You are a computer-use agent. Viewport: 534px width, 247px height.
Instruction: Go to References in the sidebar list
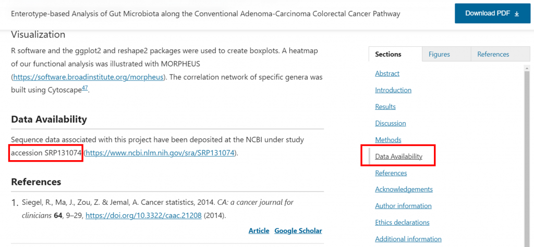pyautogui.click(x=391, y=173)
